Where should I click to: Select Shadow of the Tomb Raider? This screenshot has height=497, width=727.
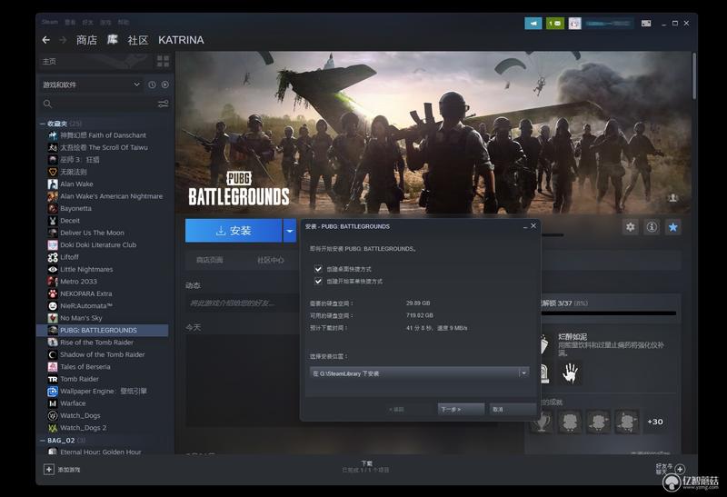click(x=96, y=354)
